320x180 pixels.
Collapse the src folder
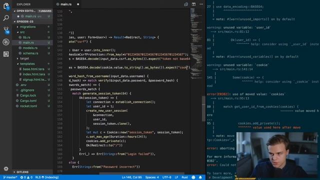pyautogui.click(x=22, y=32)
